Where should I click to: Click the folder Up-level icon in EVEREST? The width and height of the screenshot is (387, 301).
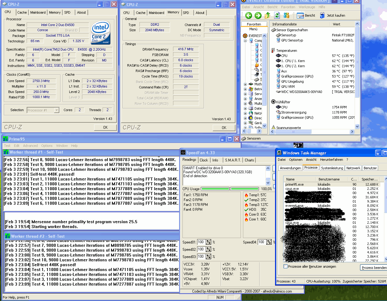267,15
